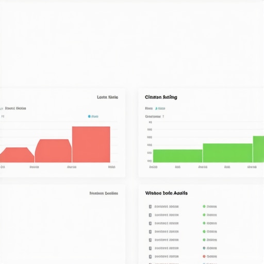Click the document icon in the teal-status row
This screenshot has width=264, height=264.
[150, 248]
